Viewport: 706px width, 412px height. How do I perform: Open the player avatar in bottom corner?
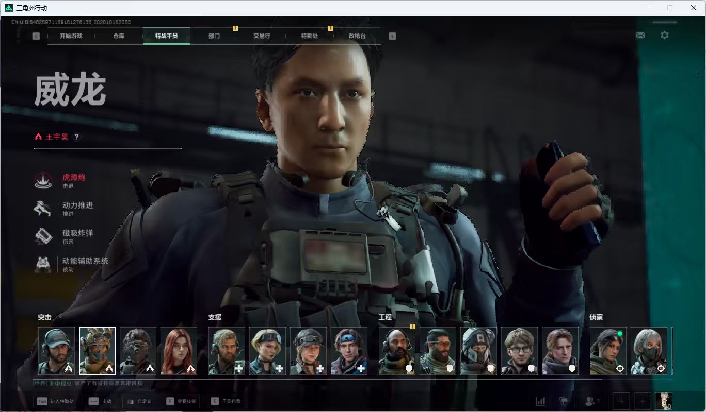663,401
